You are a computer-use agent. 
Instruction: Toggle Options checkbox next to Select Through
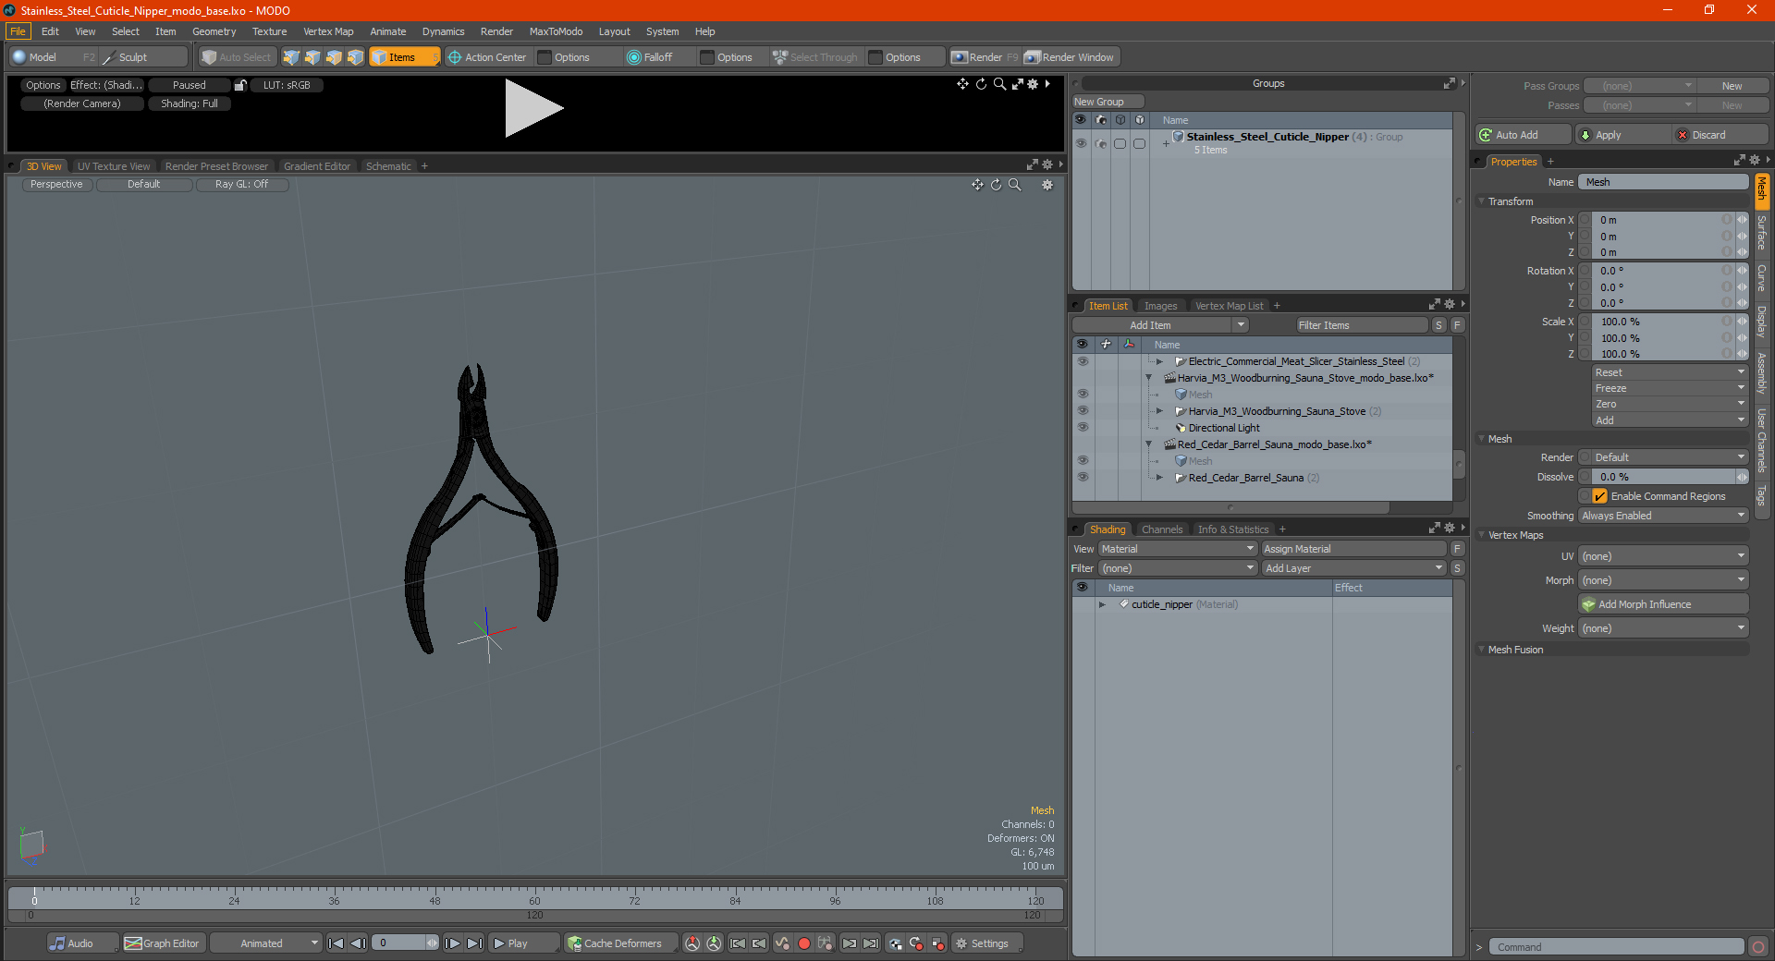(875, 57)
